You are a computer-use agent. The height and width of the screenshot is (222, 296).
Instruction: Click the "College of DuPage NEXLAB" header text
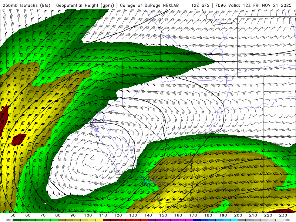[x=149, y=6]
